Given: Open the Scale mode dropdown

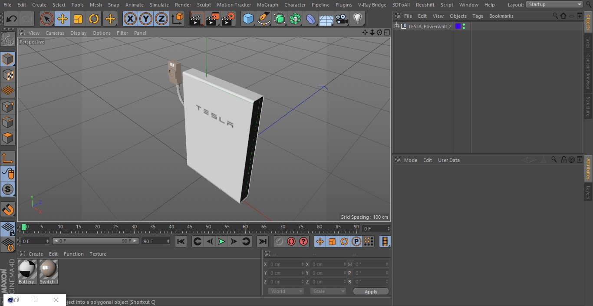Looking at the screenshot, I should click(x=328, y=291).
